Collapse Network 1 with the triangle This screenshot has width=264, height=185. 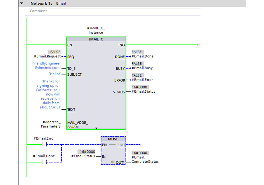pos(21,3)
